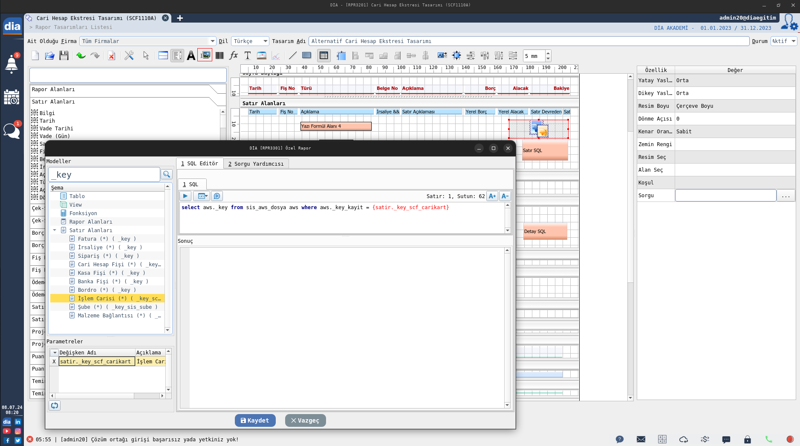This screenshot has height=446, width=800.
Task: Select the SQL Editör tab
Action: coord(199,164)
